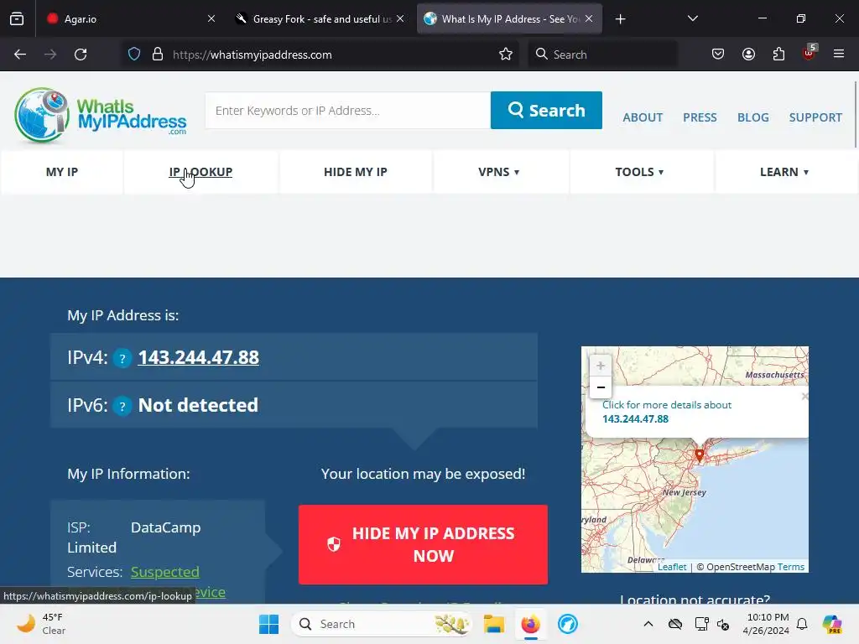This screenshot has height=644, width=859.
Task: Click the blue Search button
Action: (x=546, y=110)
